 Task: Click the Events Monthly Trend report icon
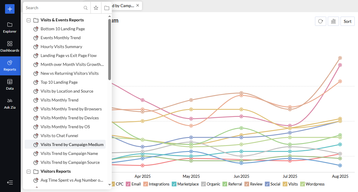tap(36, 38)
